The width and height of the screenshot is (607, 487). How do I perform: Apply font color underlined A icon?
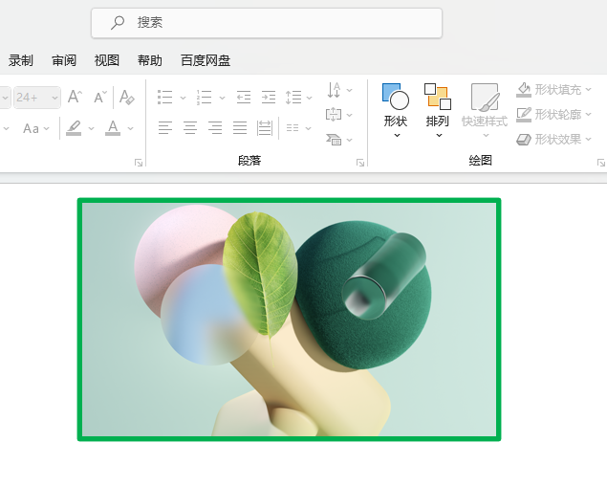tap(113, 128)
